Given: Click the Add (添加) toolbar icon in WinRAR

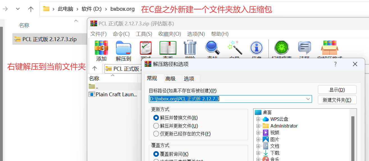Looking at the screenshot, I should [x=101, y=48].
